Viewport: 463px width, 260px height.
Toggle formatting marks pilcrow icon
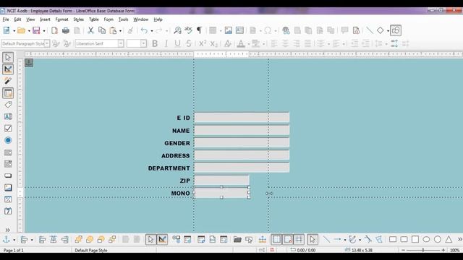coord(200,30)
